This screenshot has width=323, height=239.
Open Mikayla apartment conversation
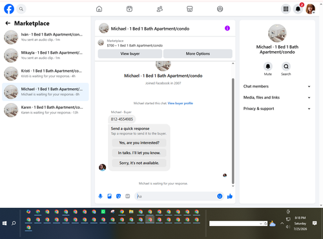click(45, 55)
